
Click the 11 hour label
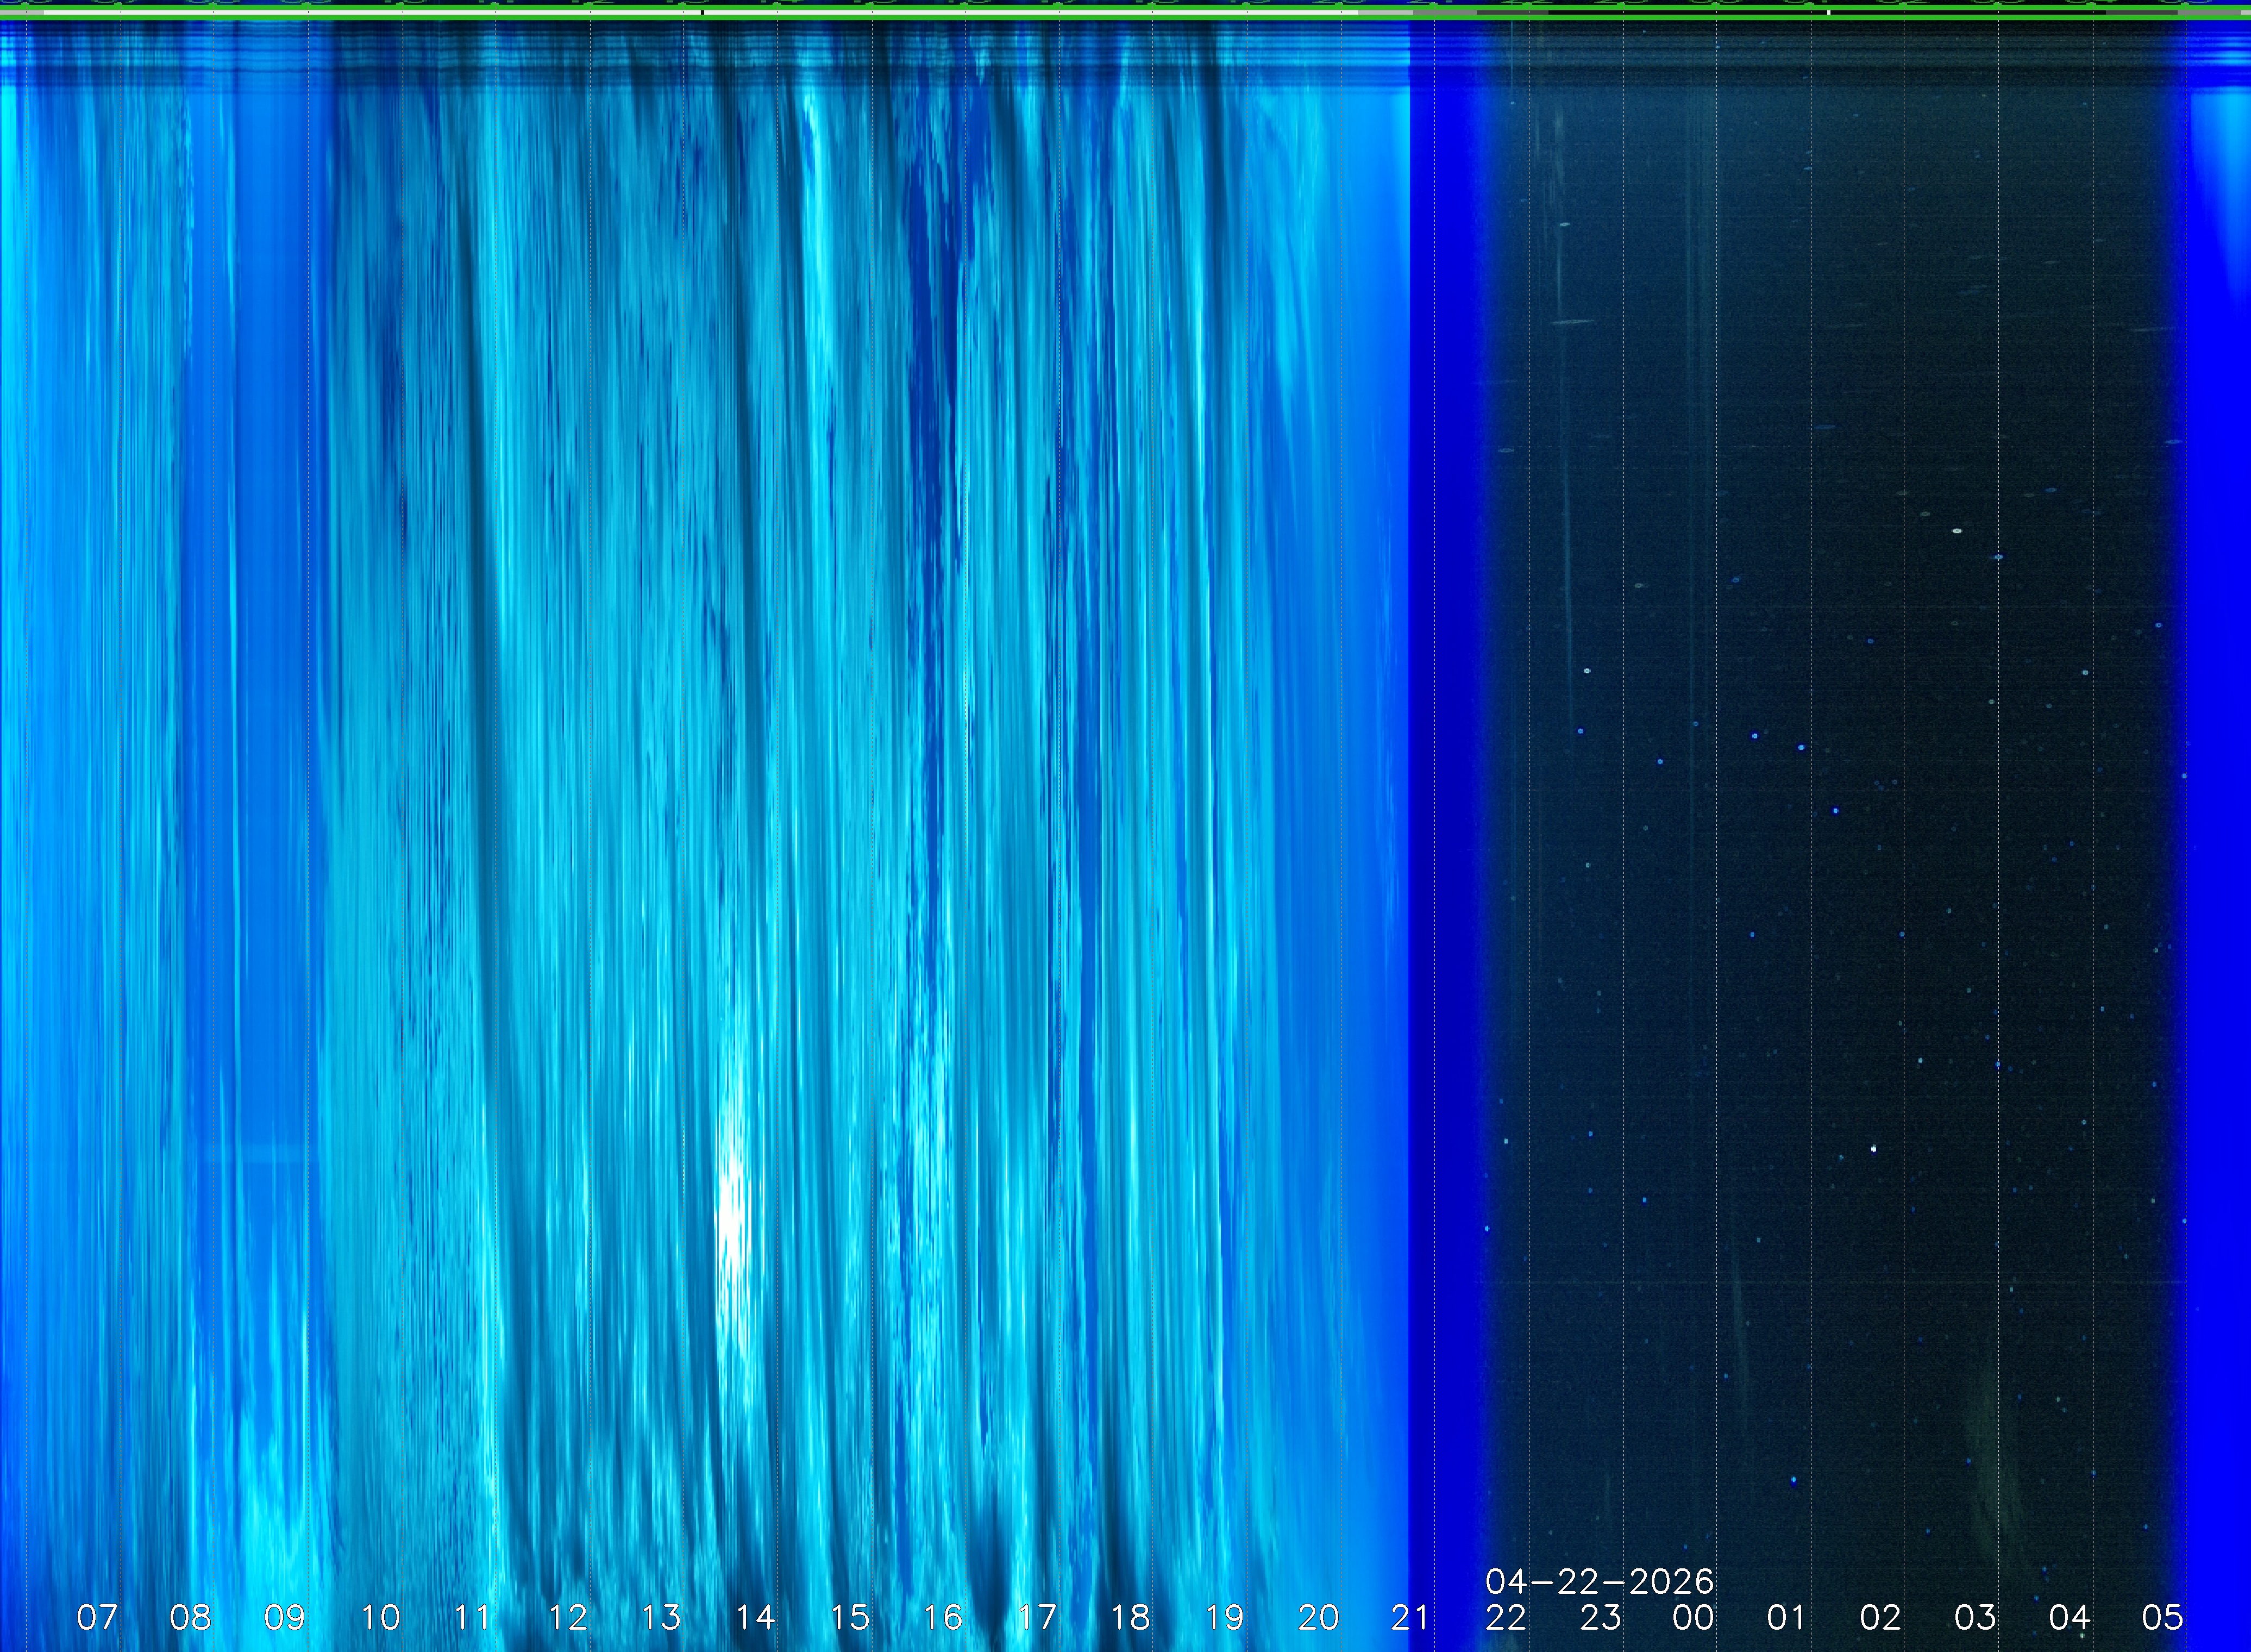click(x=472, y=1617)
